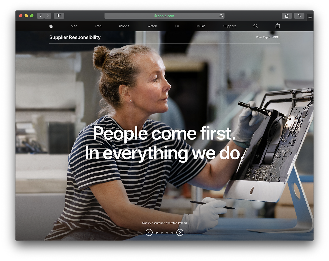The image size is (329, 261).
Task: Show all tabs overview icon
Action: click(x=299, y=16)
